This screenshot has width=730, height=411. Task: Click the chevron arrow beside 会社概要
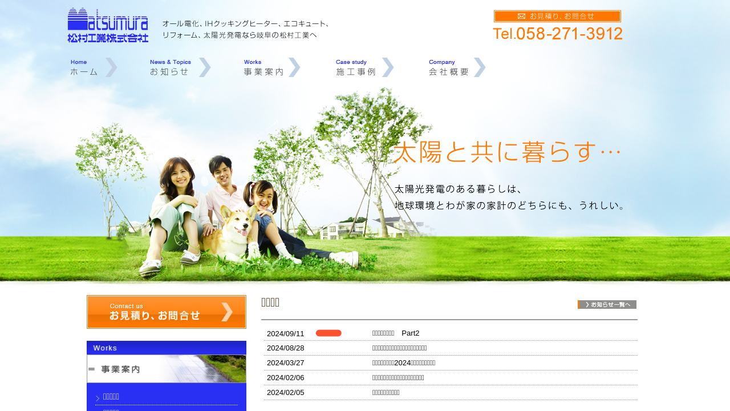pyautogui.click(x=480, y=67)
